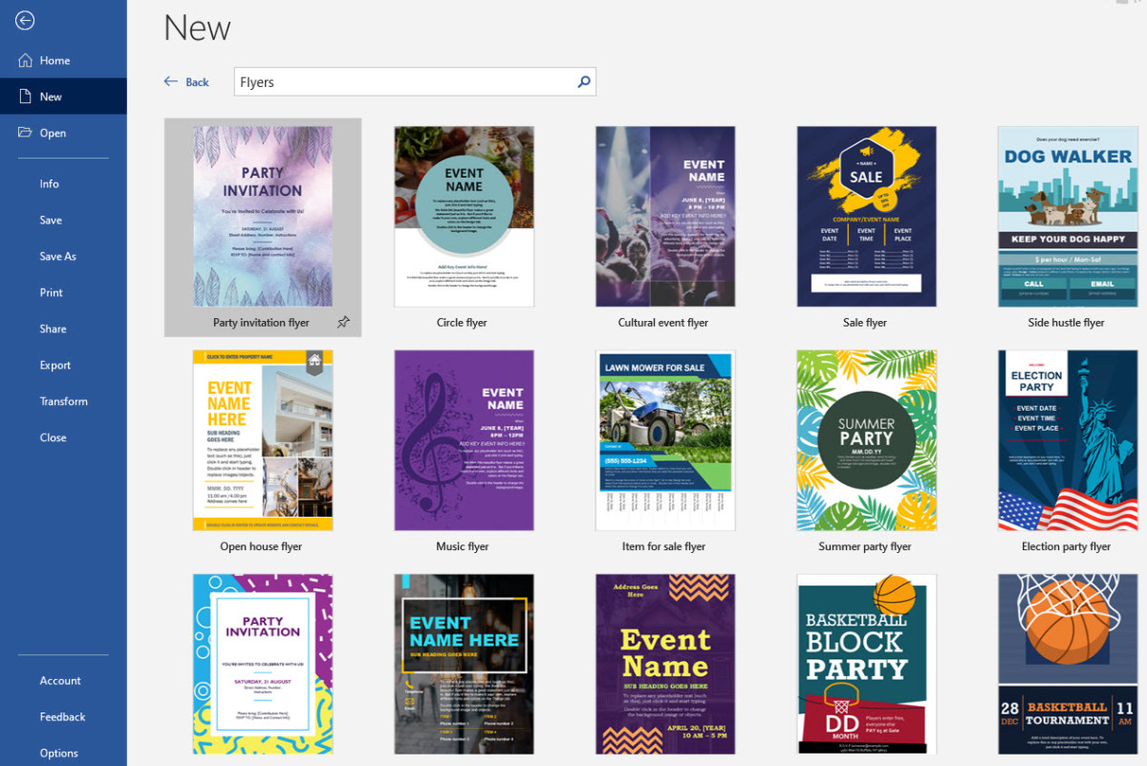Choose the Music flyer template
The height and width of the screenshot is (766, 1147).
[x=464, y=440]
